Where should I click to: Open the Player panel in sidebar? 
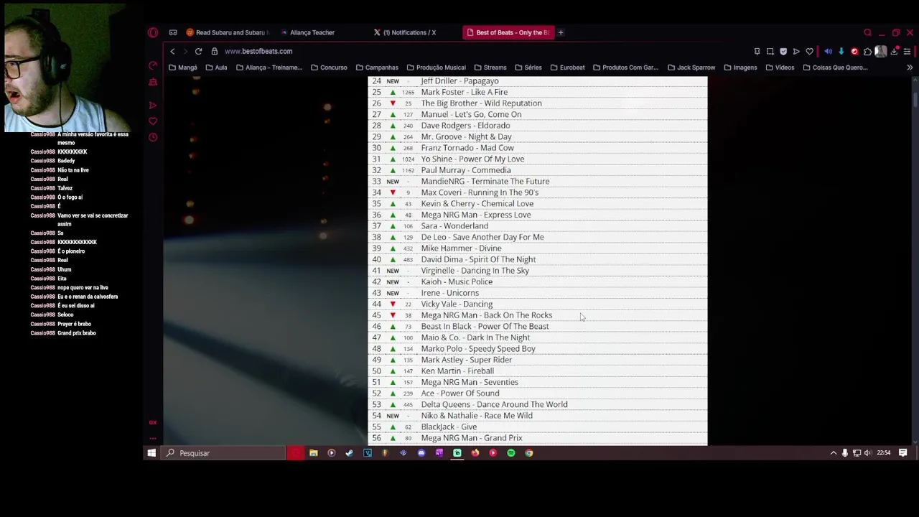[153, 106]
